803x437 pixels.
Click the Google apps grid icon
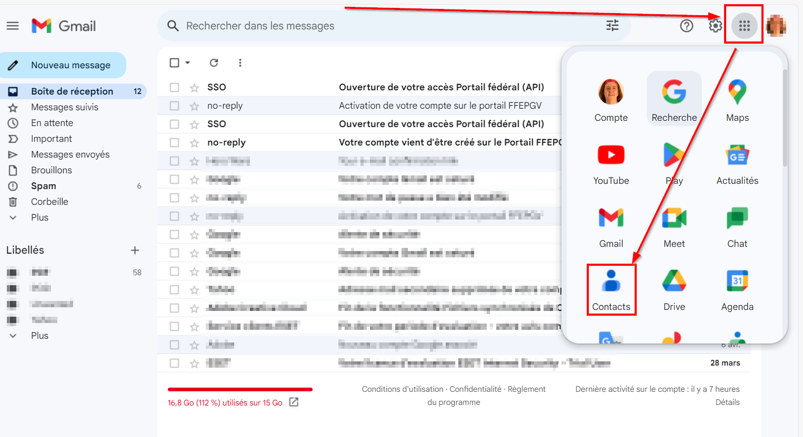click(744, 26)
